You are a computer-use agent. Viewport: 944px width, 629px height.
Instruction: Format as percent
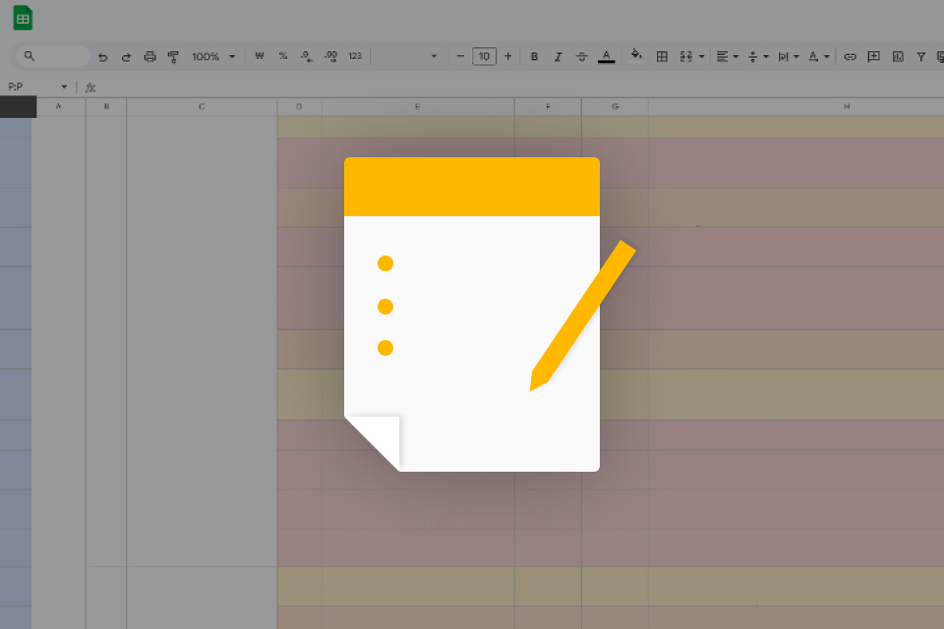tap(283, 56)
